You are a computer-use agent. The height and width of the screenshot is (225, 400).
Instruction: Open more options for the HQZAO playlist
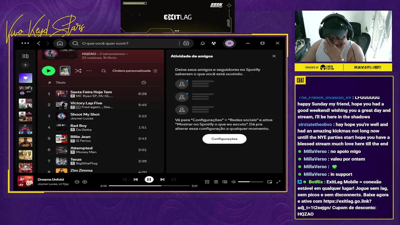(89, 71)
